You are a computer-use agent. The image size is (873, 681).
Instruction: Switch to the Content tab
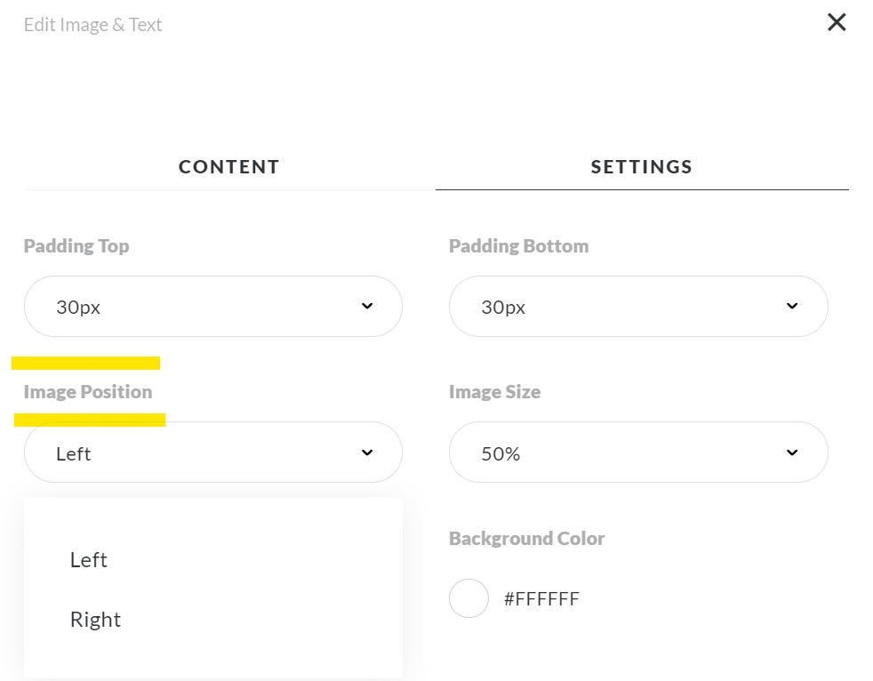point(229,166)
